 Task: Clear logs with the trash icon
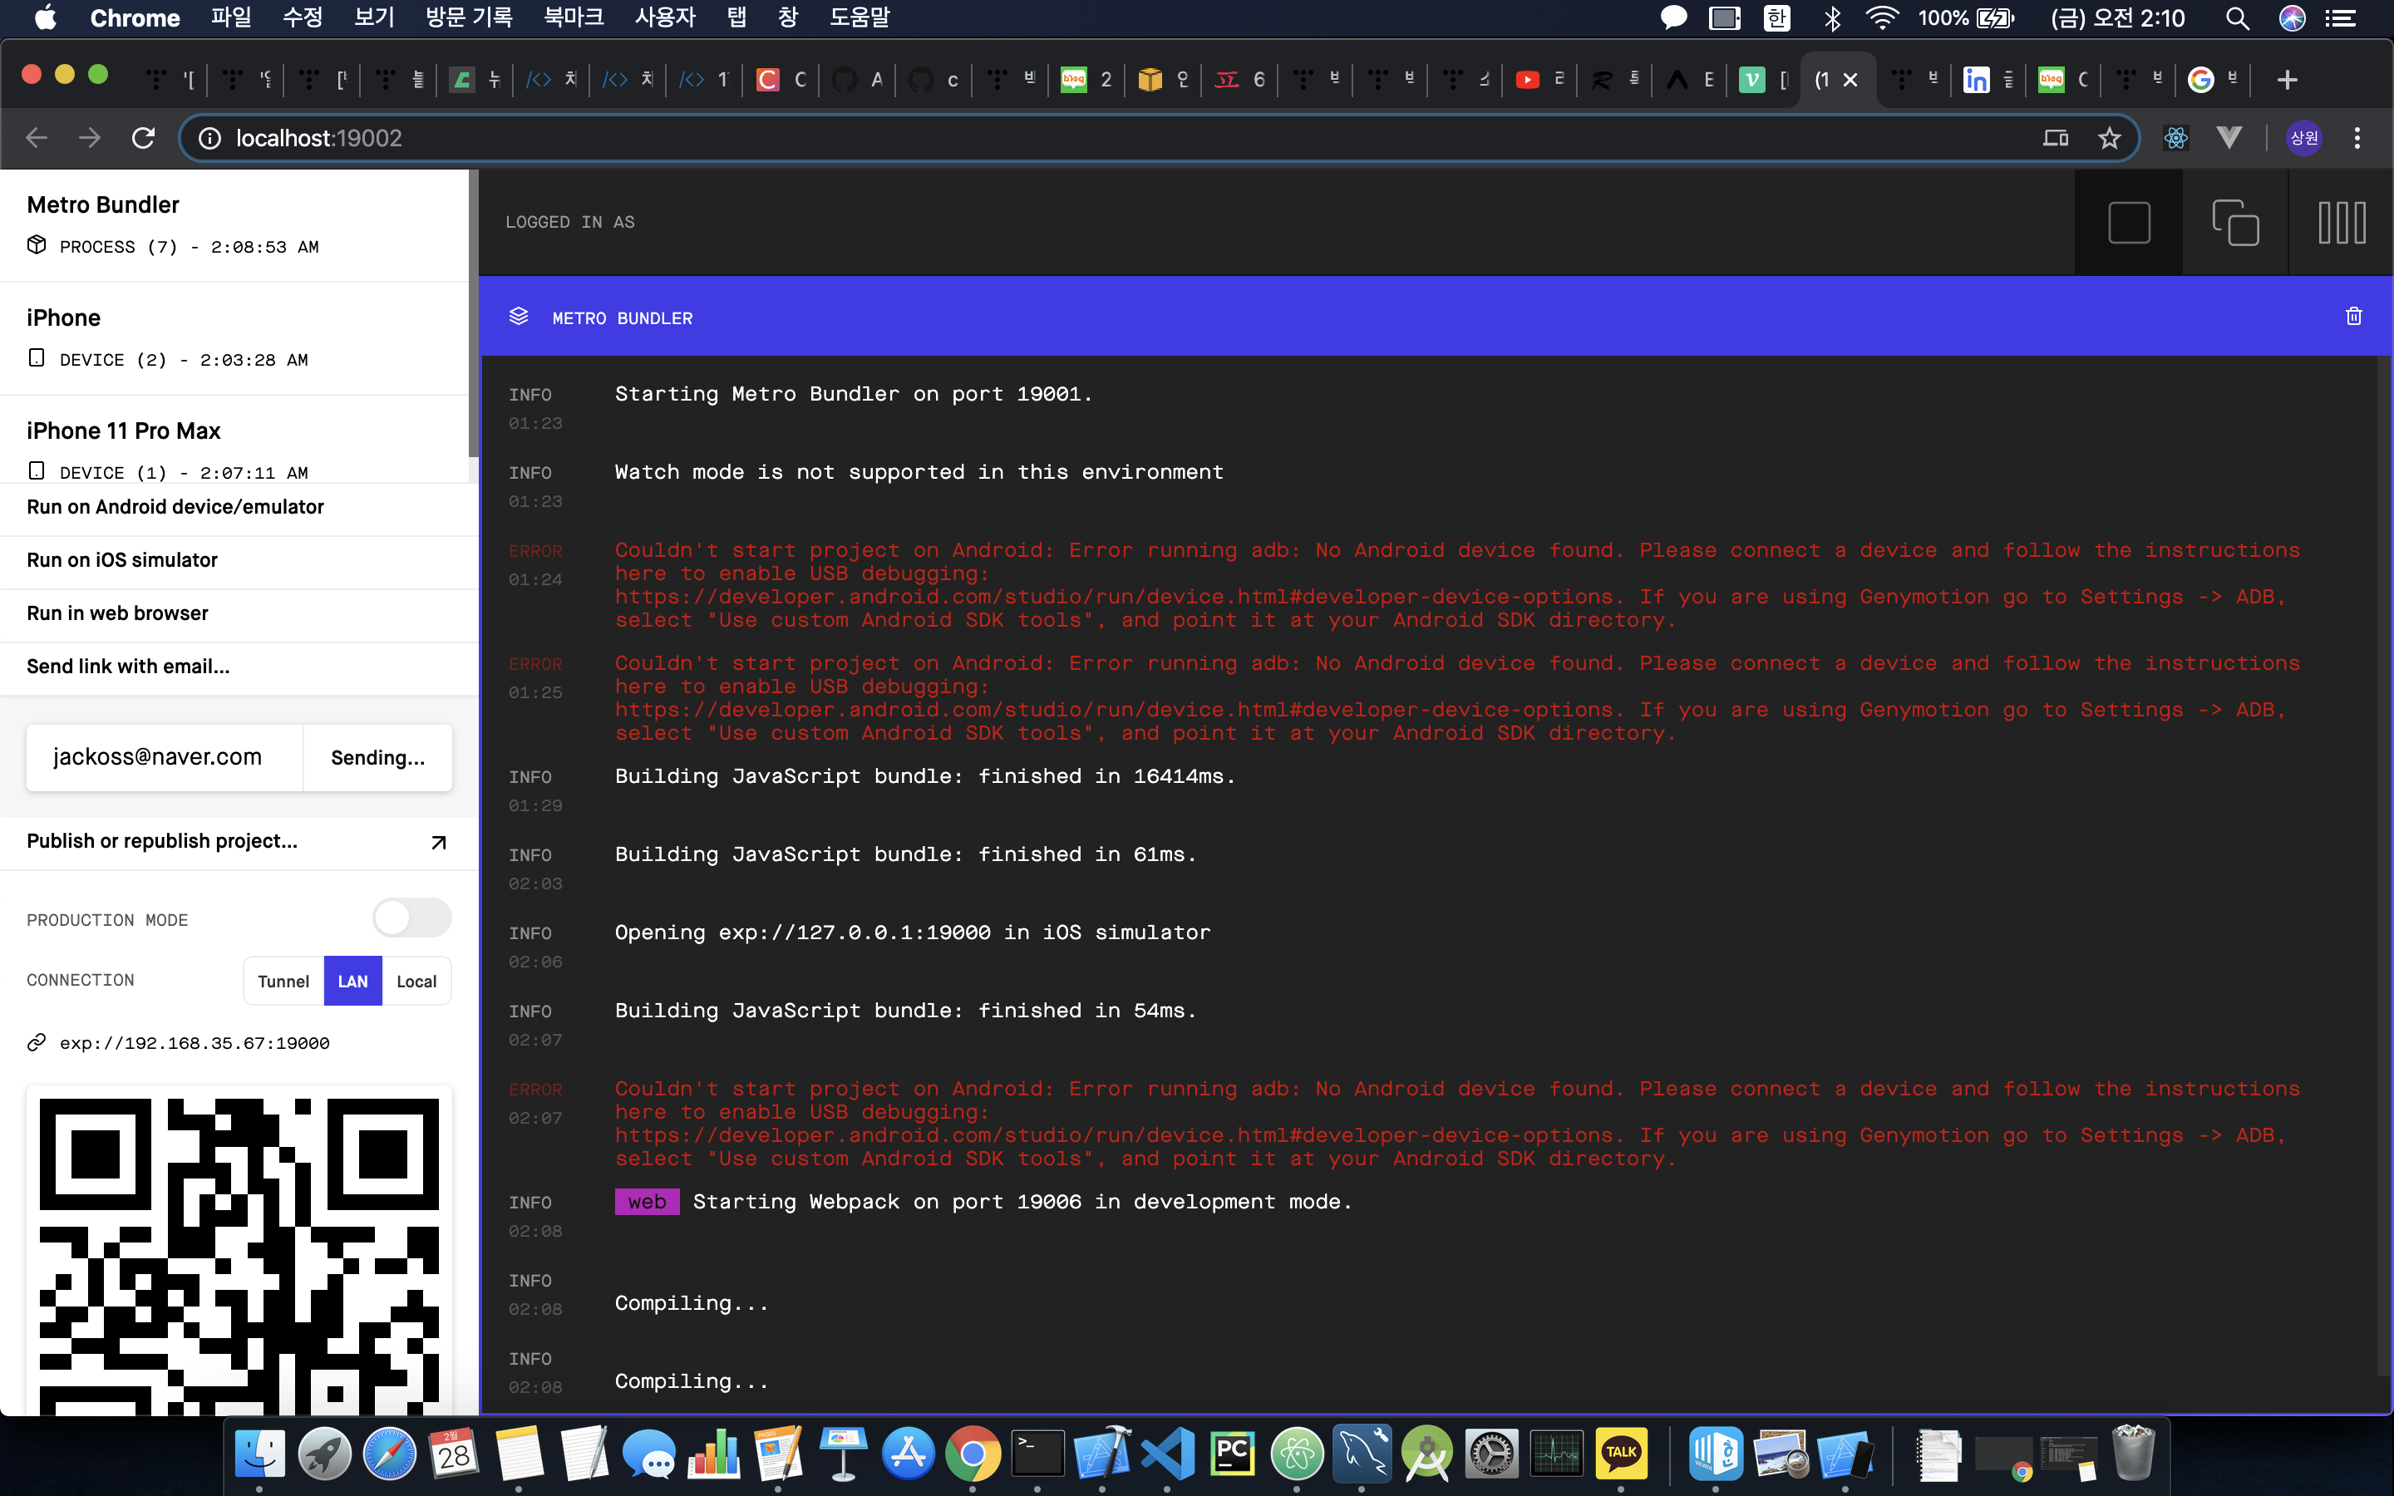[x=2353, y=317]
